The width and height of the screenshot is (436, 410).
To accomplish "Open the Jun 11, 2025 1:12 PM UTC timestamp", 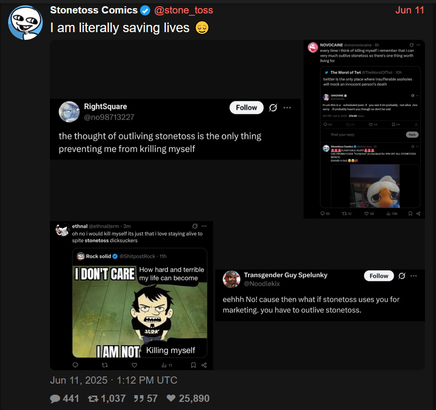I will click(114, 380).
